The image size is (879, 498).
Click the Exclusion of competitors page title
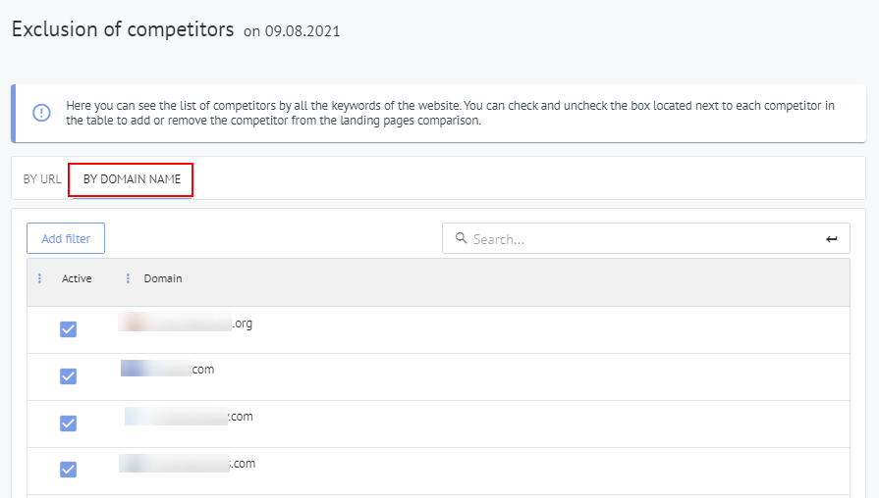point(123,29)
